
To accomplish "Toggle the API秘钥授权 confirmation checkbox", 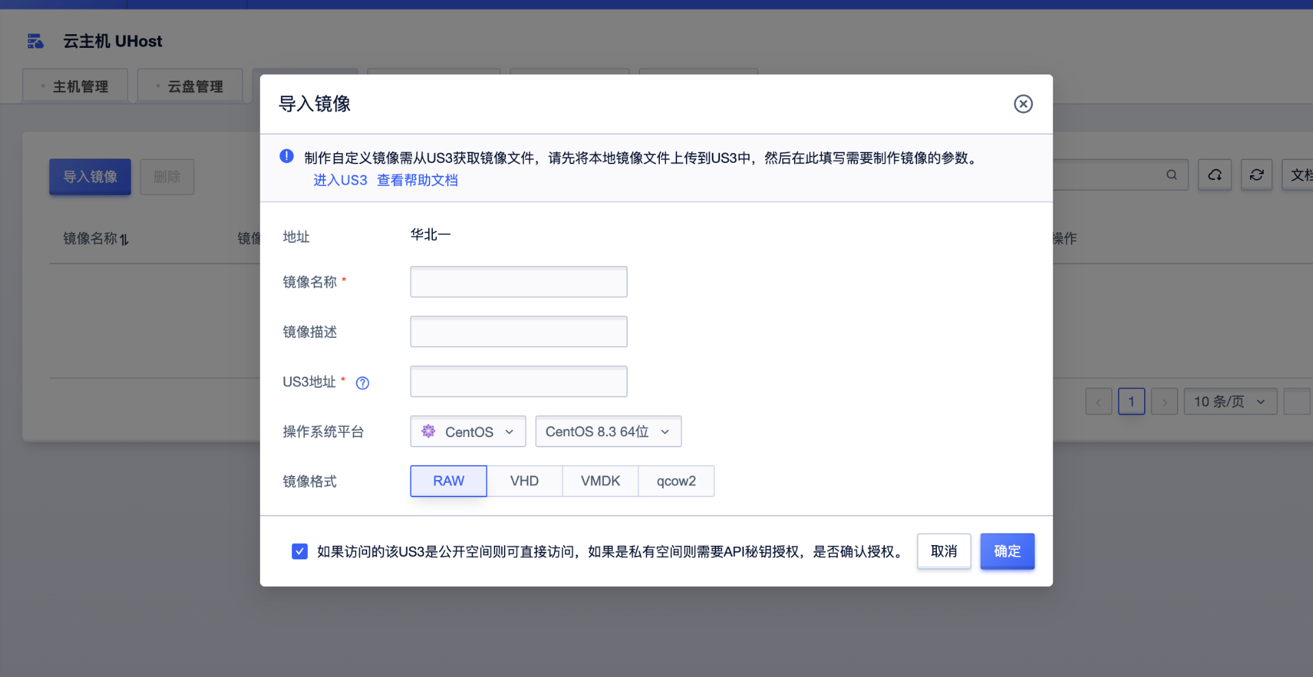I will (x=300, y=551).
